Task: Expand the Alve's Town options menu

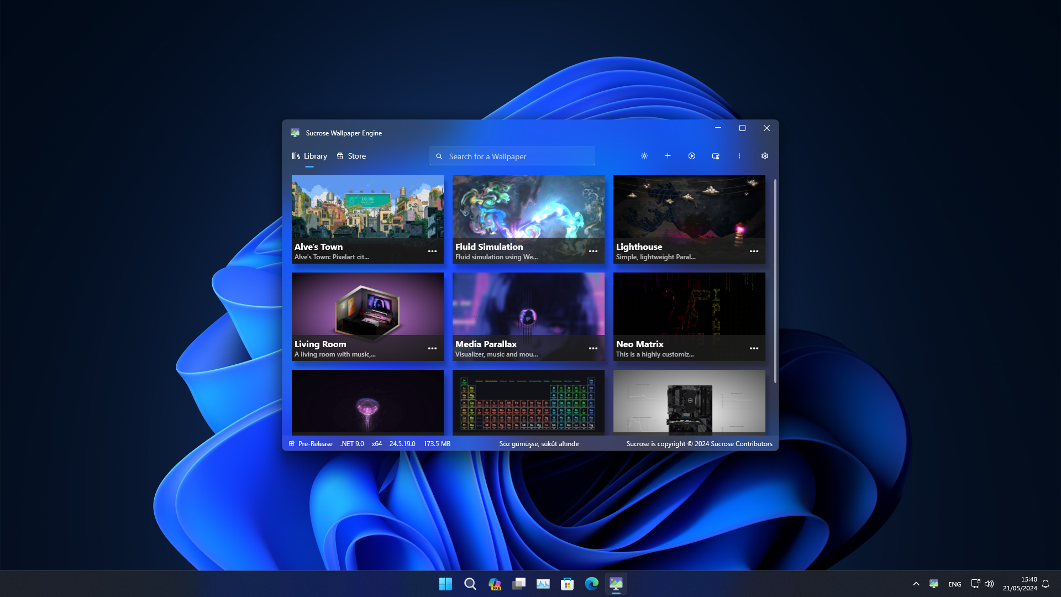Action: (x=432, y=251)
